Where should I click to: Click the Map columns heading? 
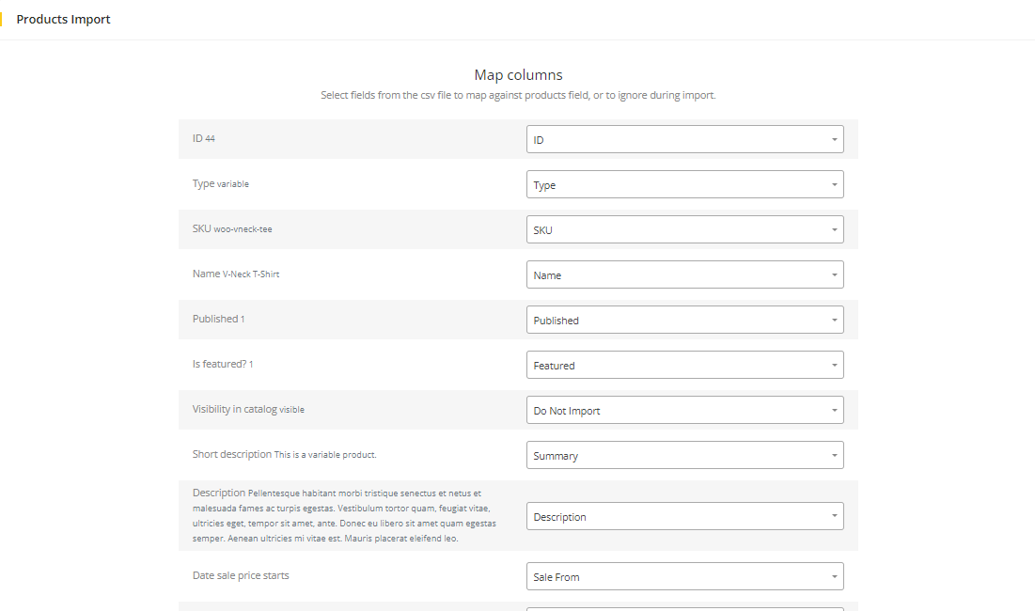pyautogui.click(x=518, y=75)
